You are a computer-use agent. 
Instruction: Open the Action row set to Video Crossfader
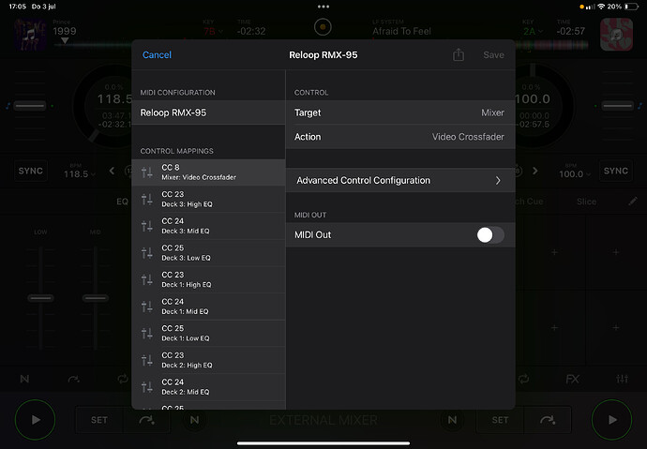(400, 137)
